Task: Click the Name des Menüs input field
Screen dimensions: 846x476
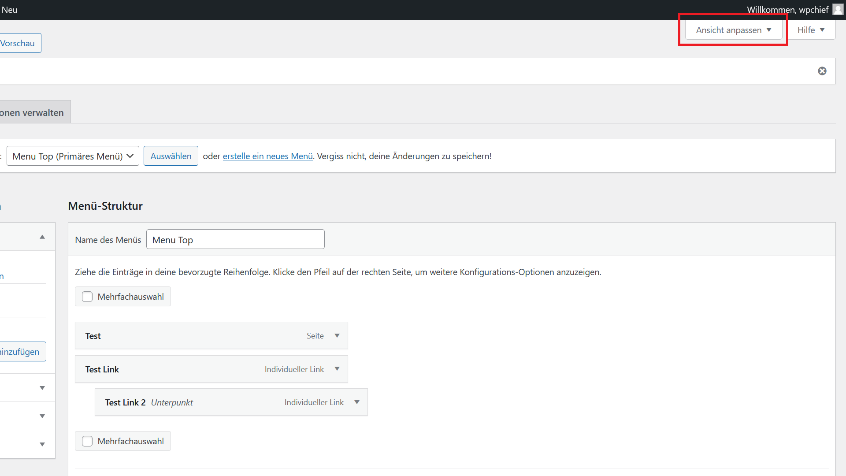Action: pos(235,239)
